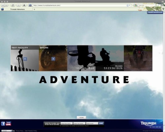
Task: Click the site favicon beside the URL
Action: click(x=30, y=5)
